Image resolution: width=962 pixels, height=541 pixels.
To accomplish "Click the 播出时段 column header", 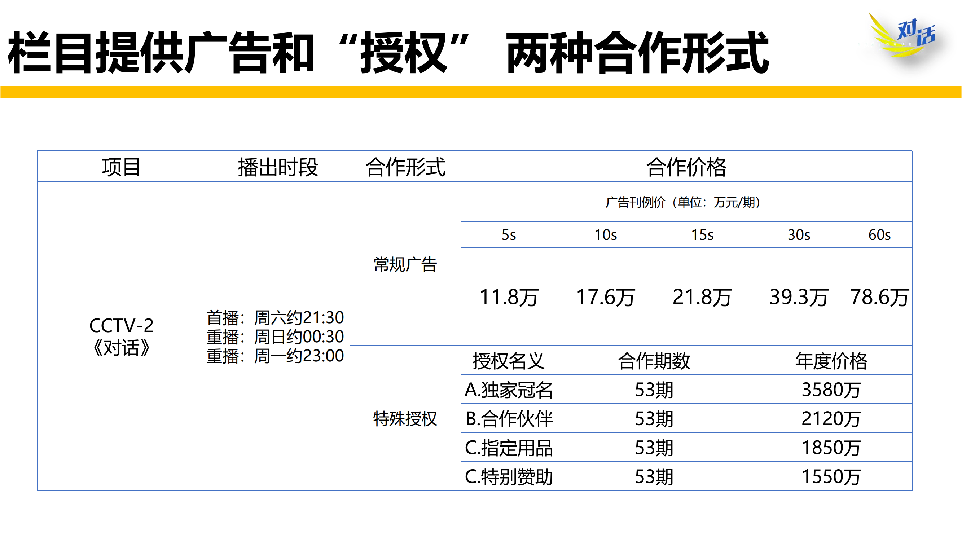I will (x=278, y=167).
